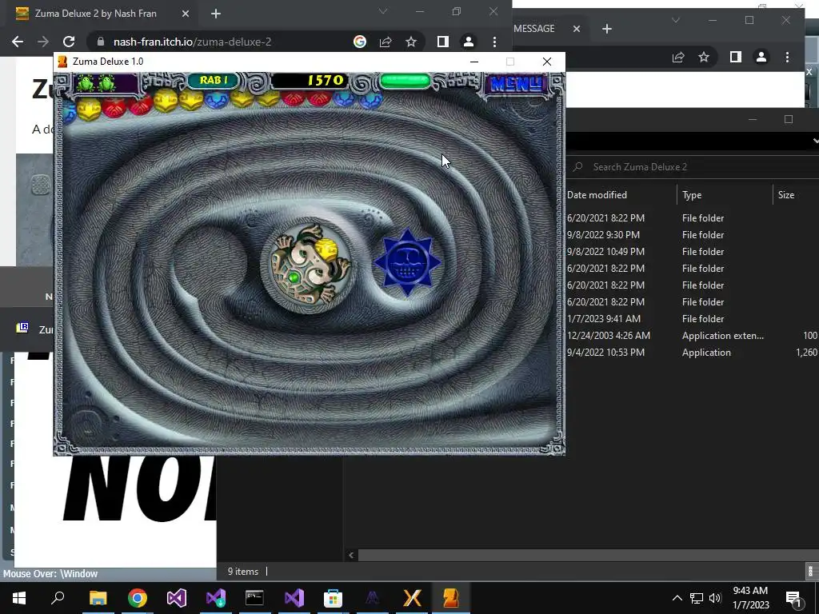Open the Windows Start menu
819x614 pixels.
pyautogui.click(x=19, y=597)
